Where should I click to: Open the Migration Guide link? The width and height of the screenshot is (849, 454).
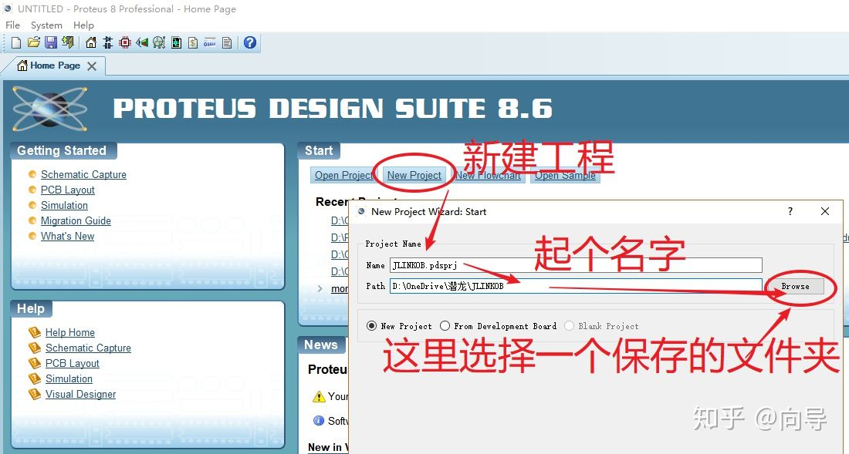click(x=76, y=220)
